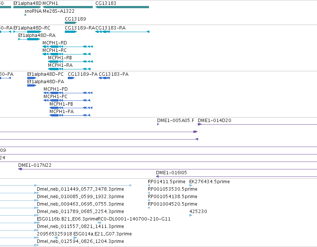Select Dmel_neb_012594_0826_1204.3prime label

click(80, 241)
